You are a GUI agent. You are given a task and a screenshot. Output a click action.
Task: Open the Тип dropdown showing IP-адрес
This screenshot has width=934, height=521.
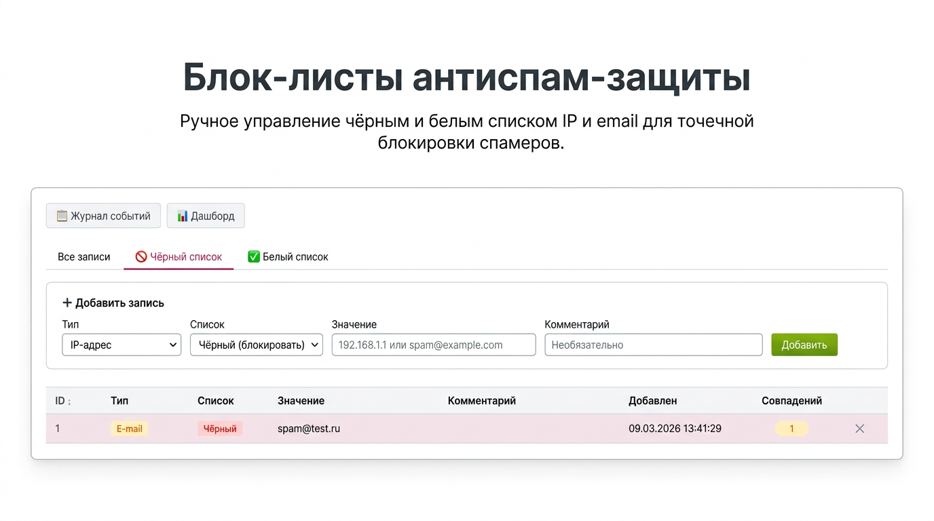(121, 345)
